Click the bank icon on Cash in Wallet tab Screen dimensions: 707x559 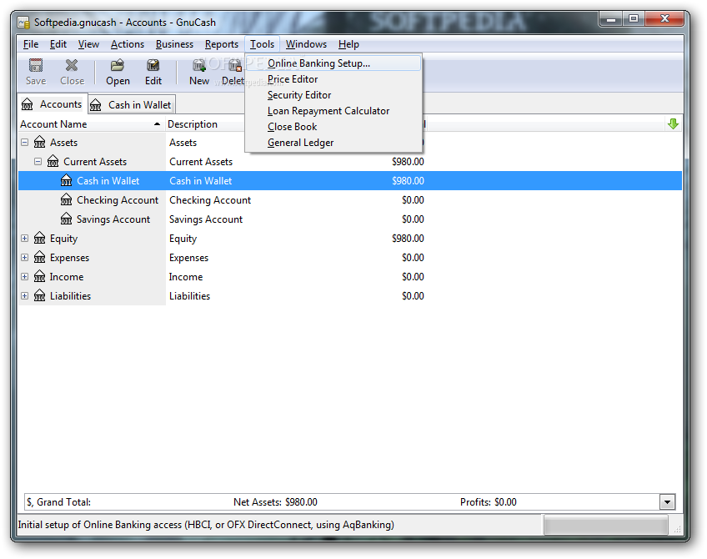96,105
